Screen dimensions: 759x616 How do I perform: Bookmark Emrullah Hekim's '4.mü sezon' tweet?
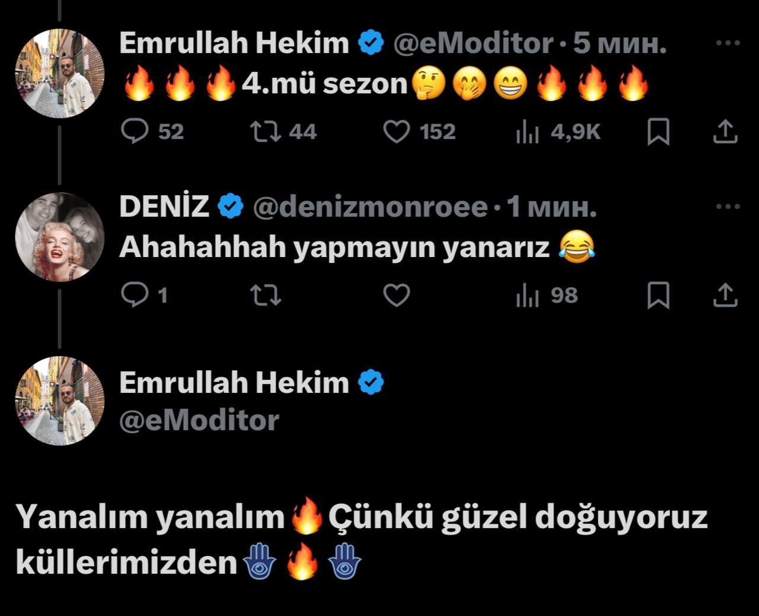[x=658, y=132]
